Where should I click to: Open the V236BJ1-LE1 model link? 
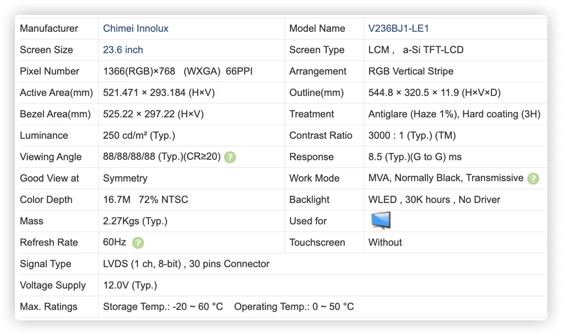(x=399, y=28)
